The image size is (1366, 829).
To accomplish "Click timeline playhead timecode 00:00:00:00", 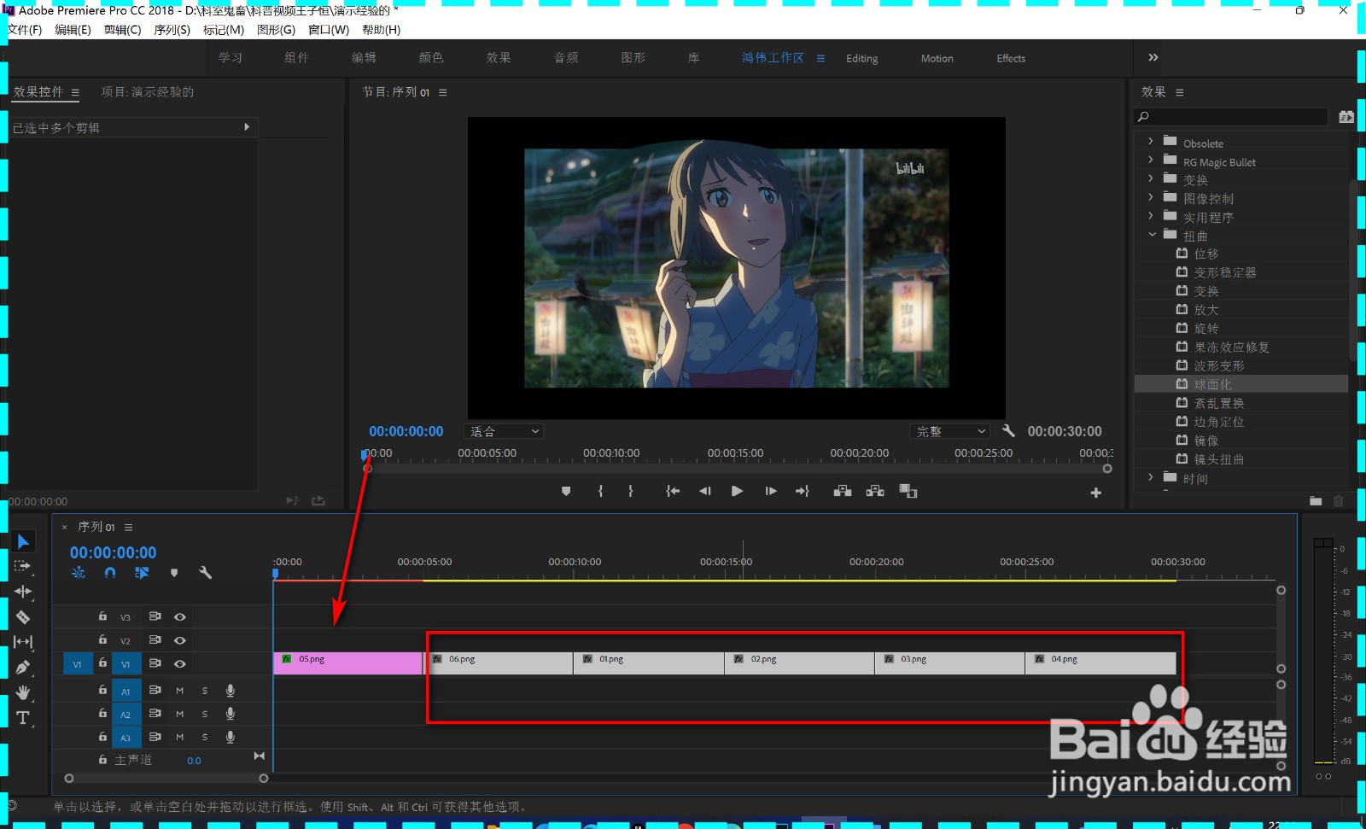I will tap(113, 553).
